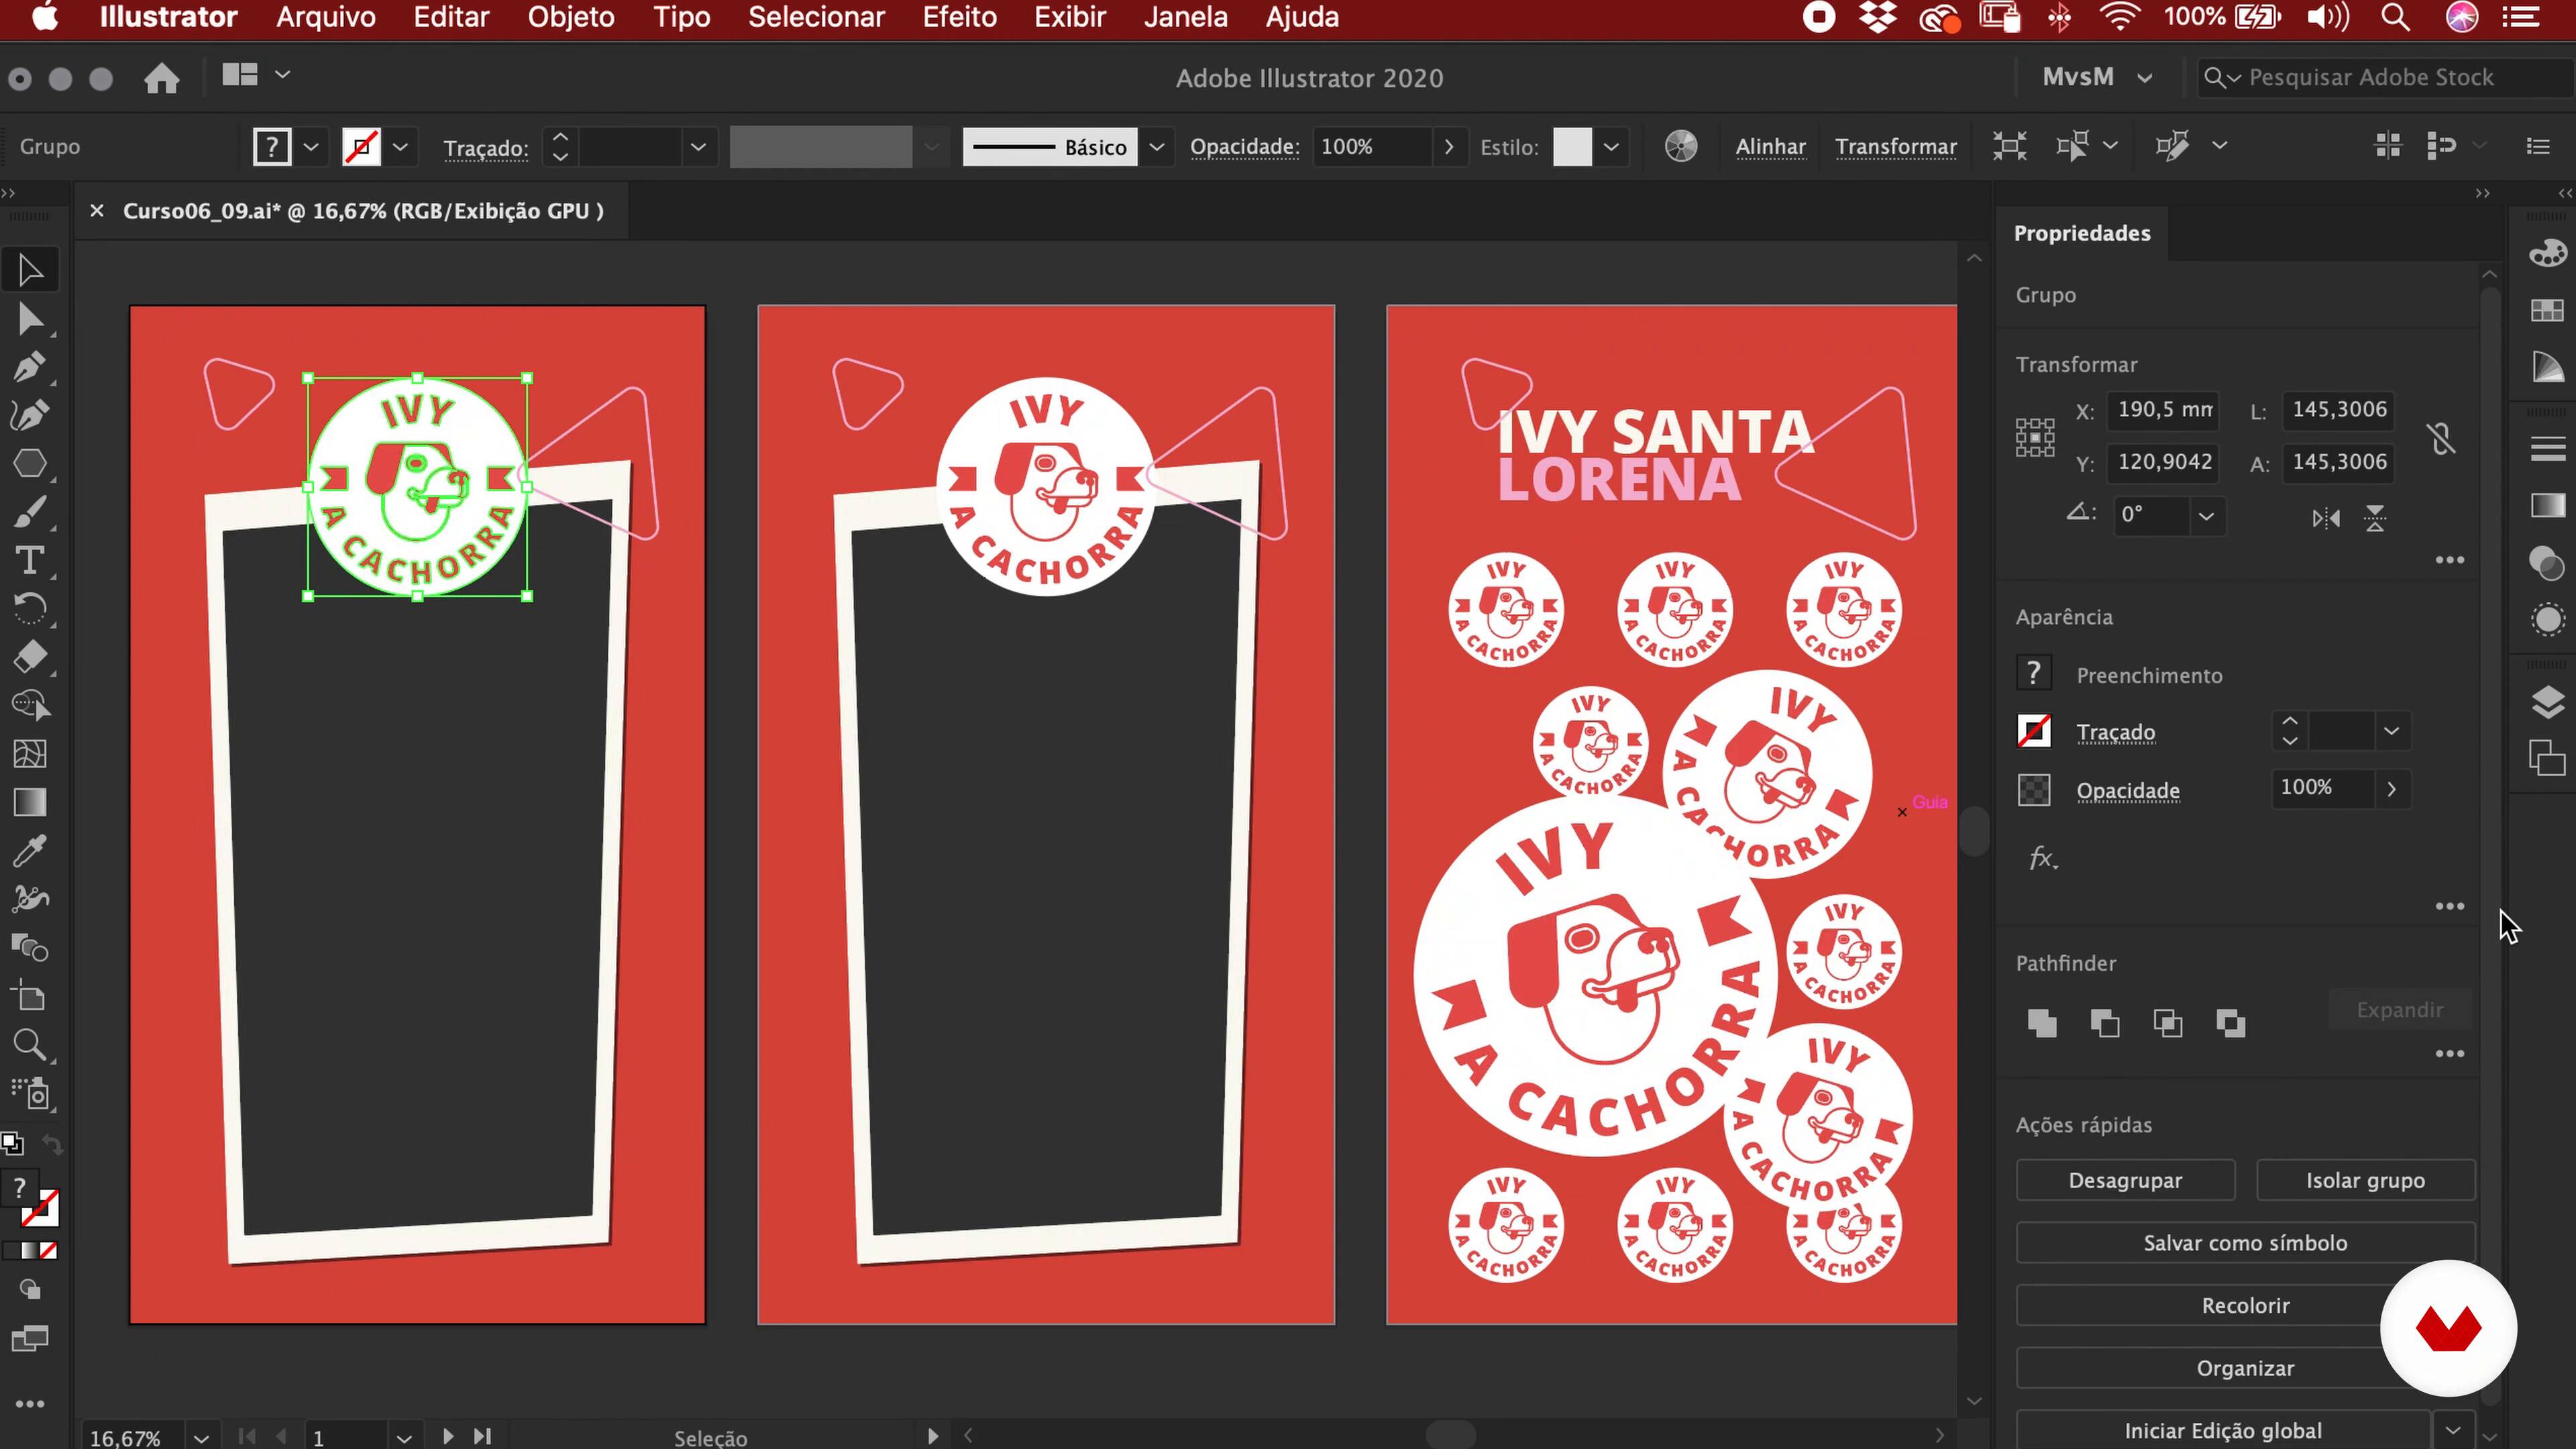Image resolution: width=2576 pixels, height=1449 pixels.
Task: Open the stroke weight dropdown
Action: 698,147
